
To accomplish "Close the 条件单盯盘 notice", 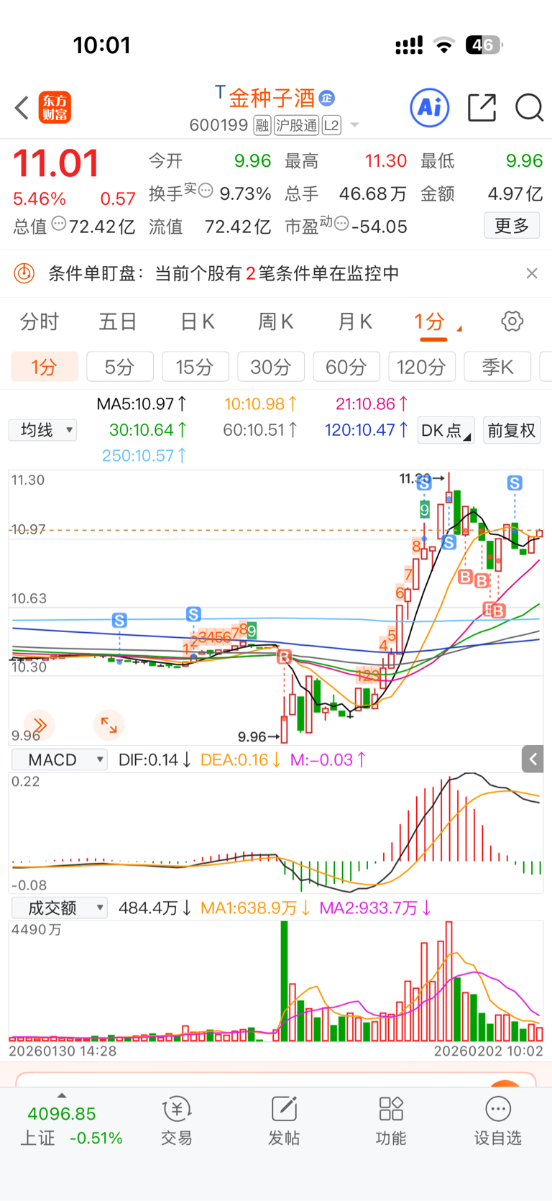I will coord(532,273).
